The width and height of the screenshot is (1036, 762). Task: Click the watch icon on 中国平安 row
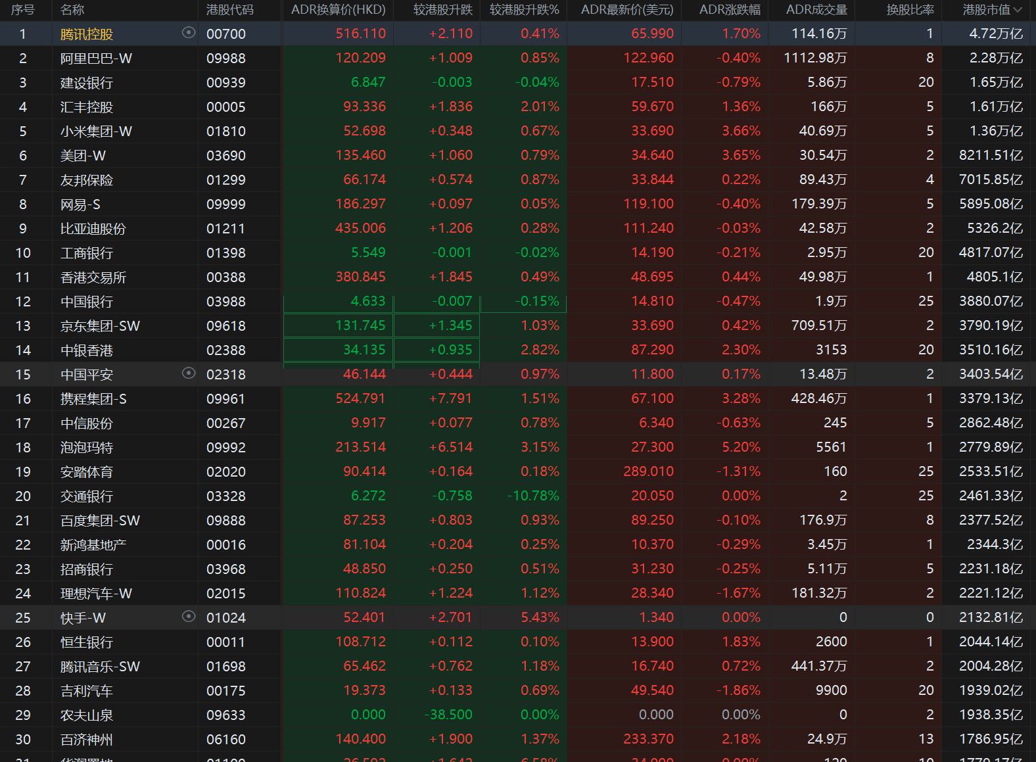[189, 373]
